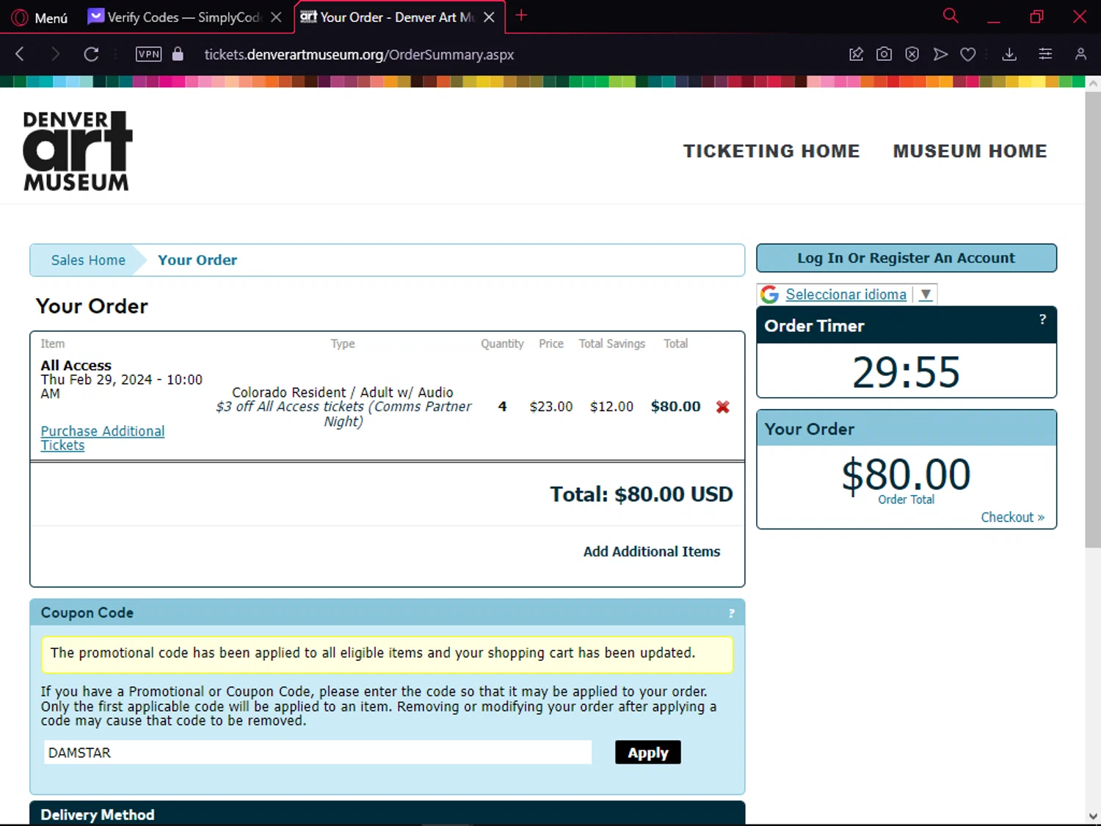
Task: Take a snapshot with camera icon
Action: tap(884, 54)
